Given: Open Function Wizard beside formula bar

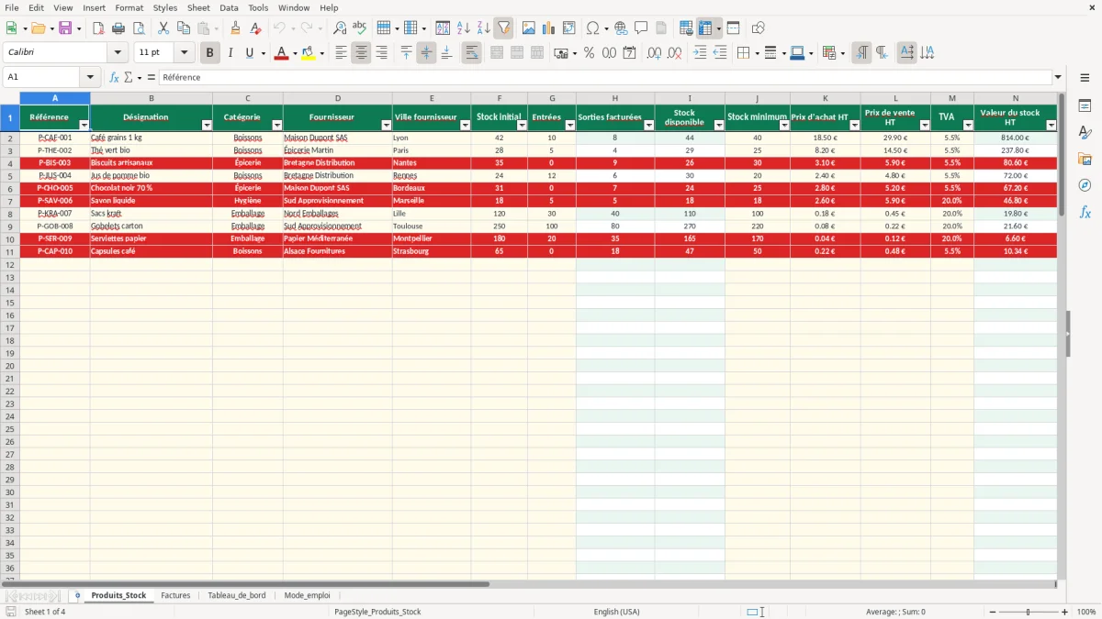Looking at the screenshot, I should tap(115, 77).
